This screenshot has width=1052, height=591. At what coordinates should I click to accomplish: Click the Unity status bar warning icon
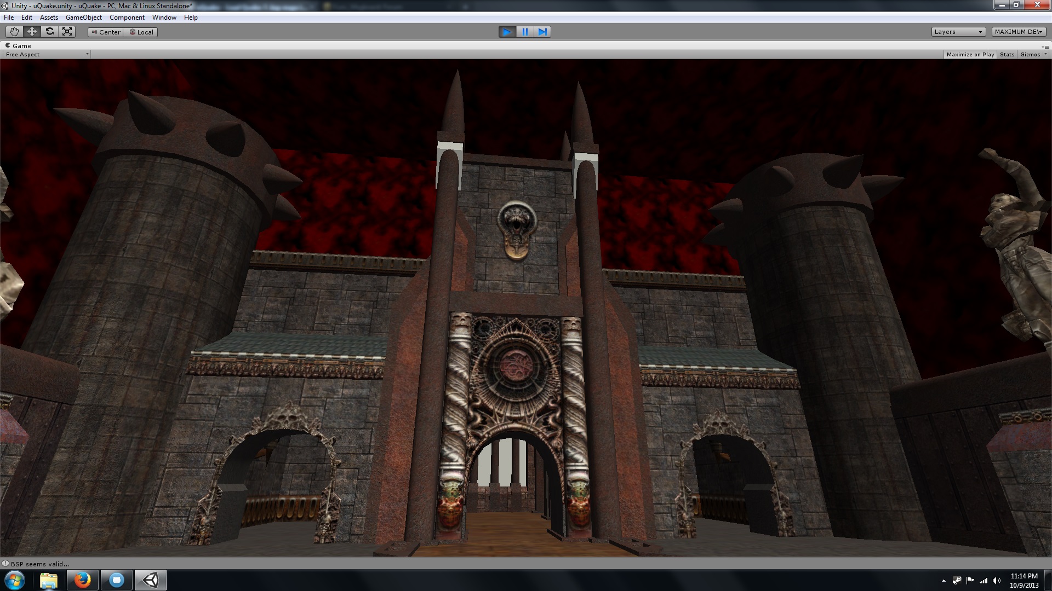(5, 564)
